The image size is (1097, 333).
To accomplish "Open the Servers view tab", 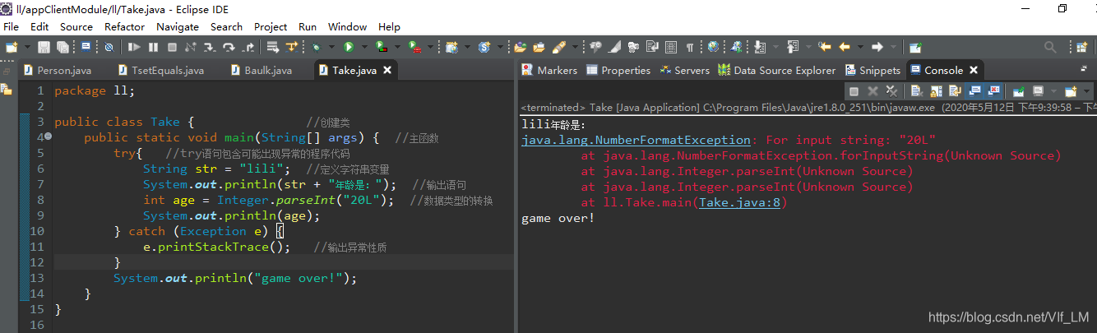I will [x=685, y=71].
